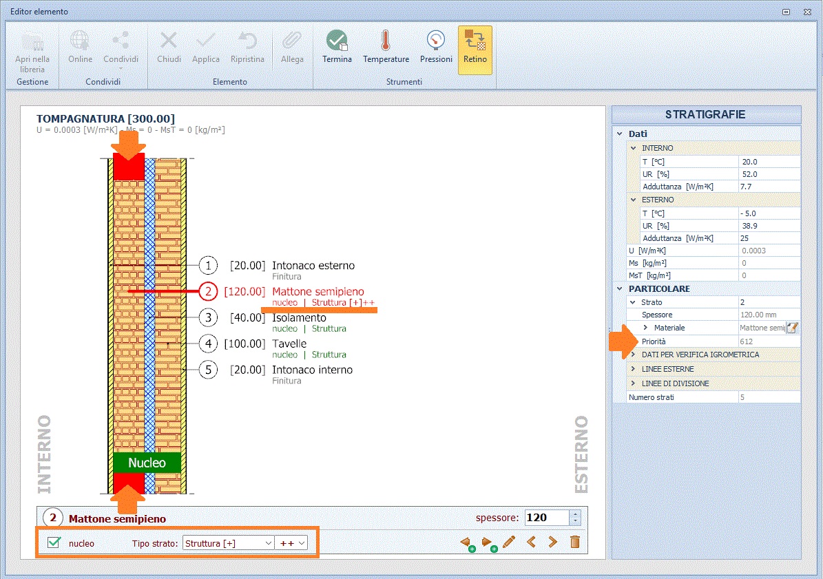Insert a layer after with the right add arrow

pos(488,543)
